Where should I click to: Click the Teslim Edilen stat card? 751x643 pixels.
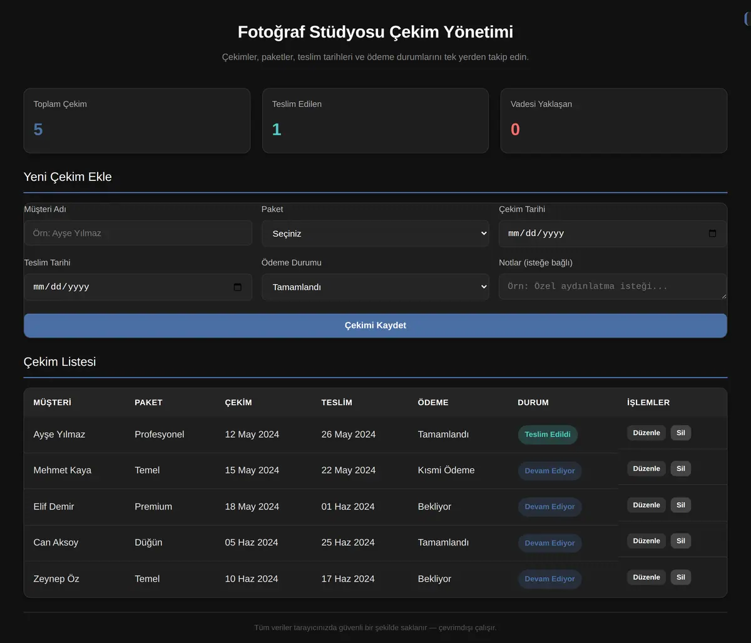point(375,121)
